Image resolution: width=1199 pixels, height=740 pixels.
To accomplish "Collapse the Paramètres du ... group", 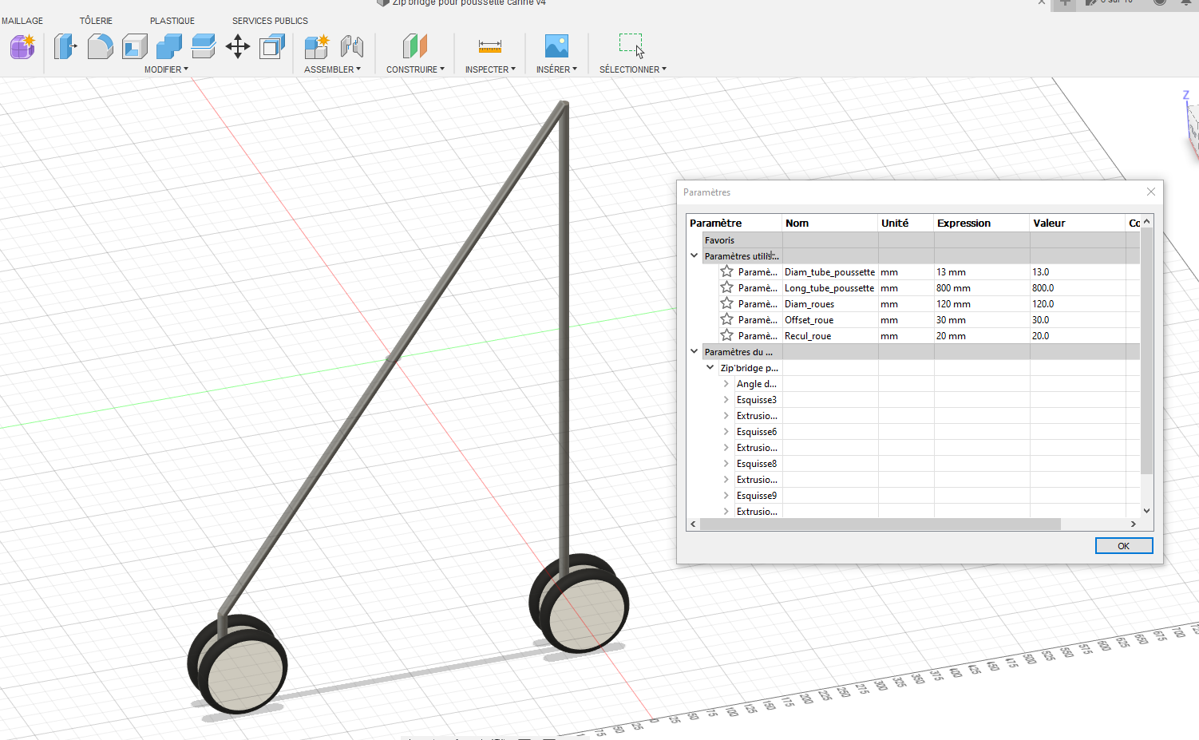I will (694, 351).
